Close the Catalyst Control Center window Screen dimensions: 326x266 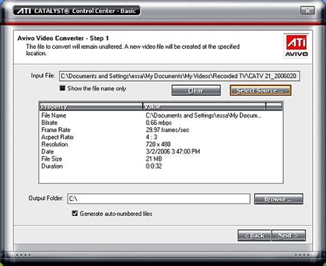click(x=307, y=10)
